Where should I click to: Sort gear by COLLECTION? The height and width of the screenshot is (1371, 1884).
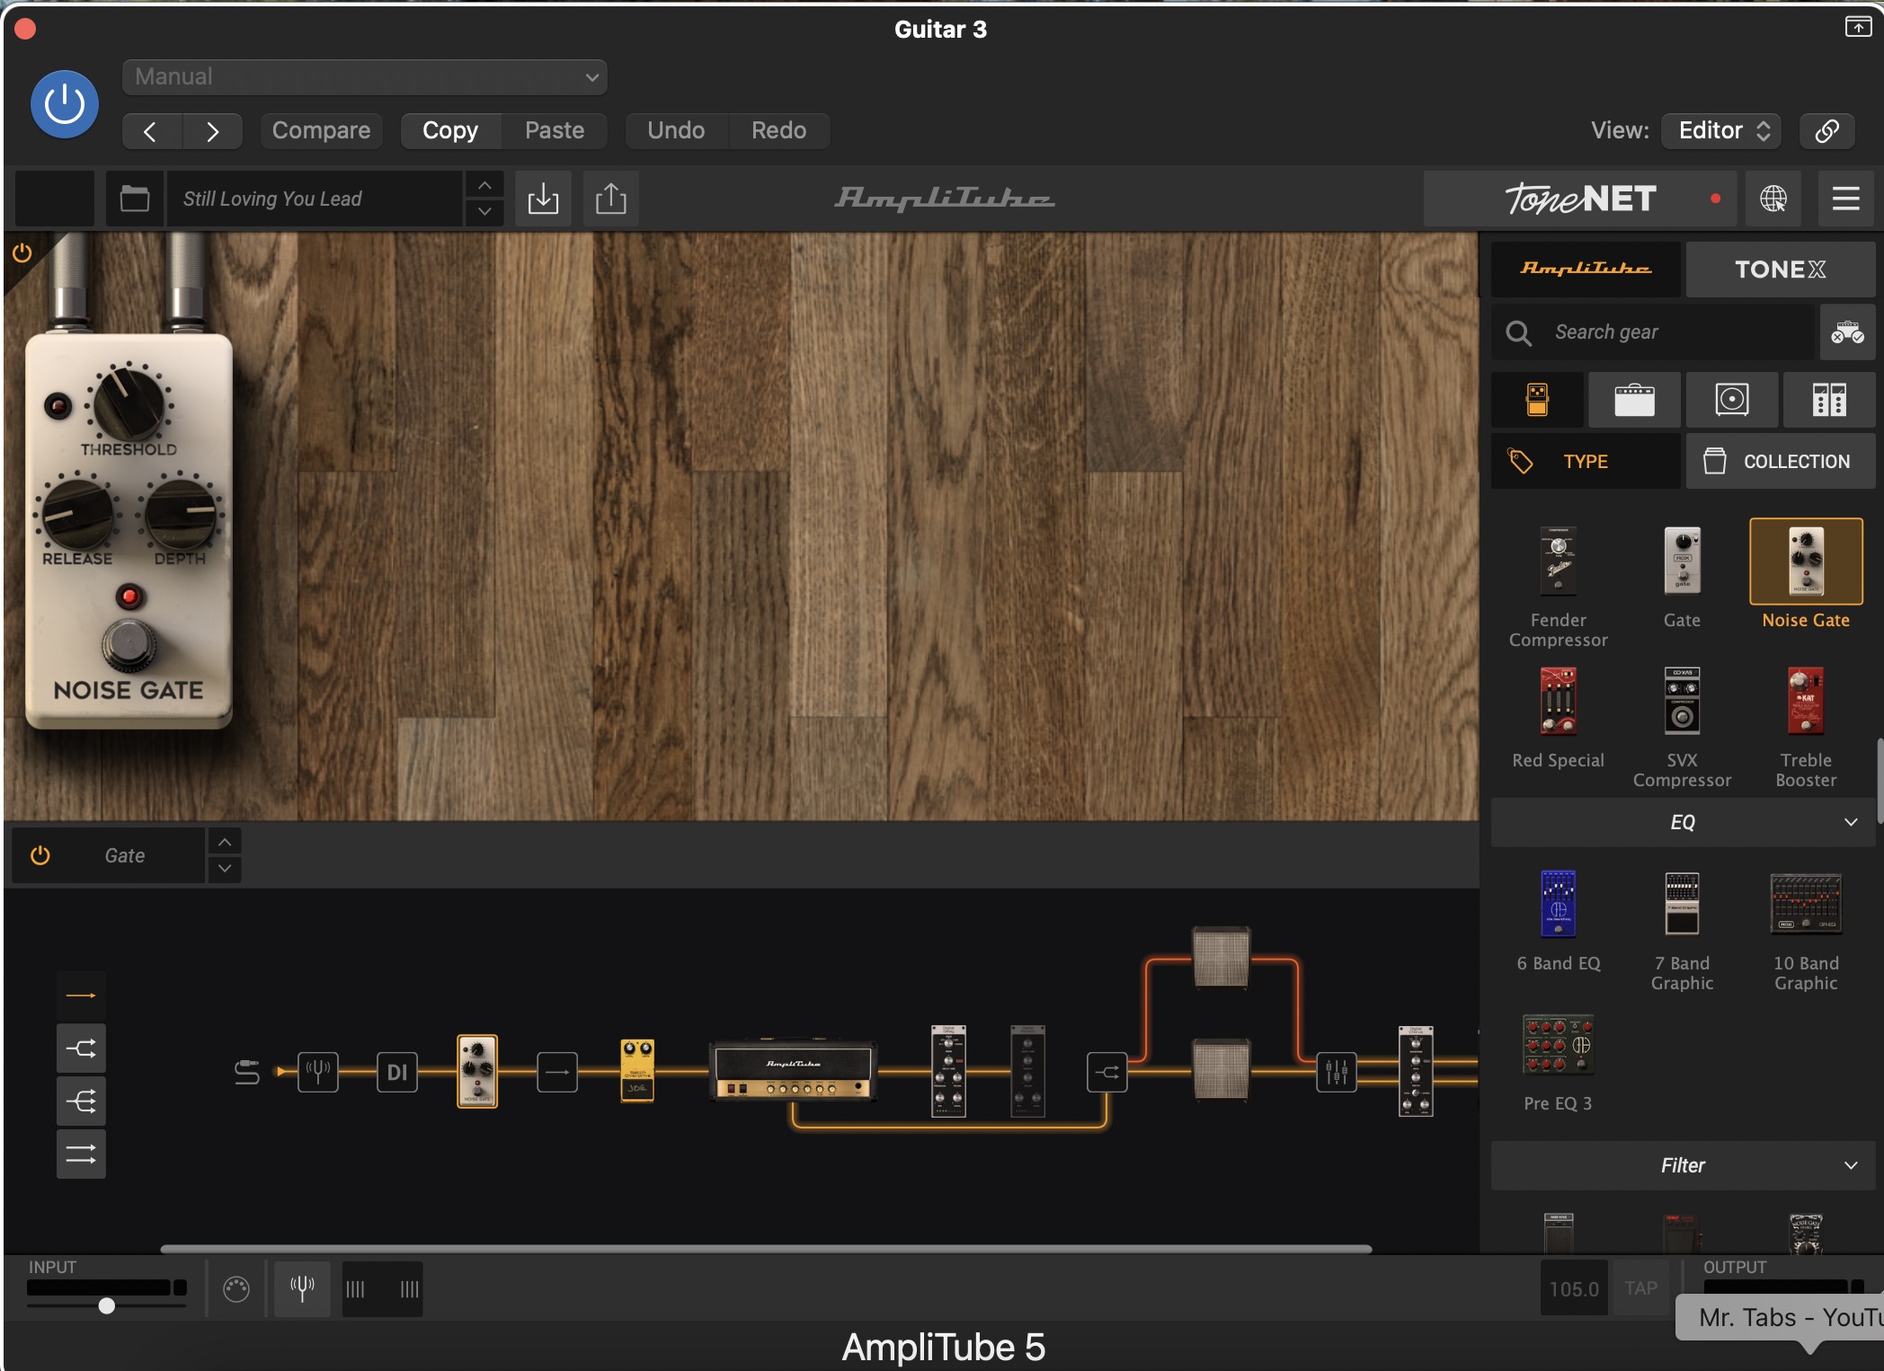click(x=1781, y=462)
